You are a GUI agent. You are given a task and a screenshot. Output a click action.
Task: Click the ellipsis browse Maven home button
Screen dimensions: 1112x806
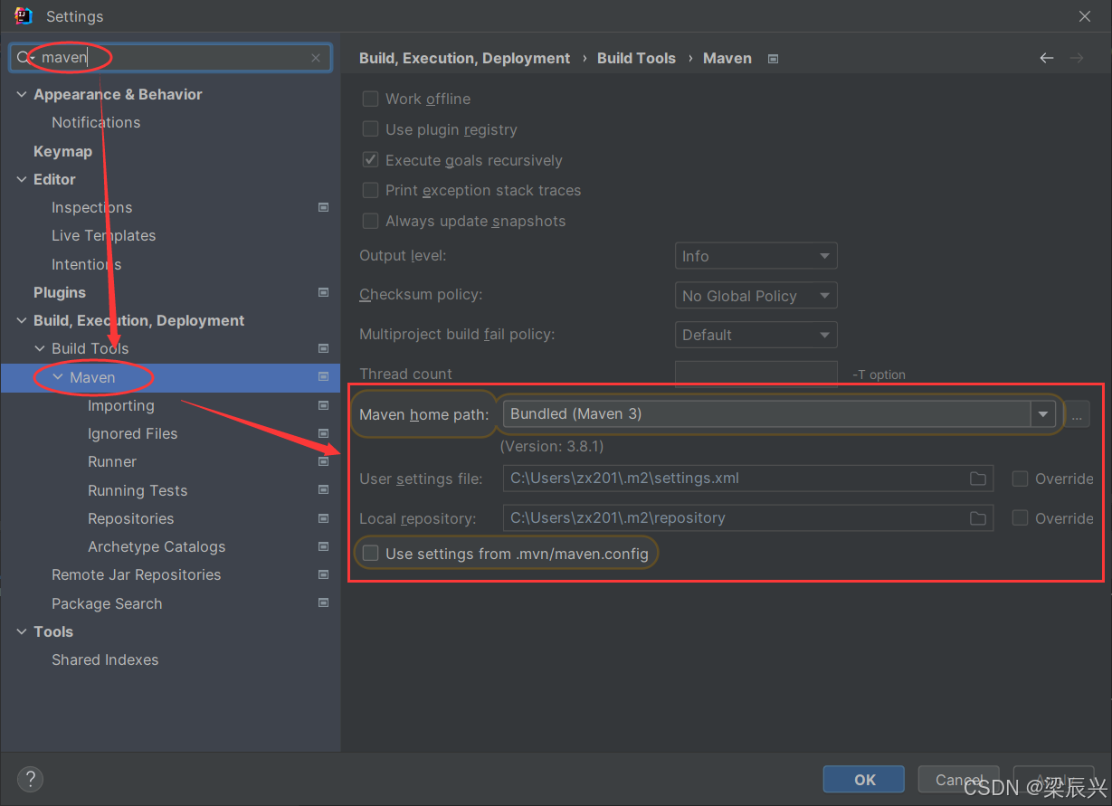point(1077,415)
